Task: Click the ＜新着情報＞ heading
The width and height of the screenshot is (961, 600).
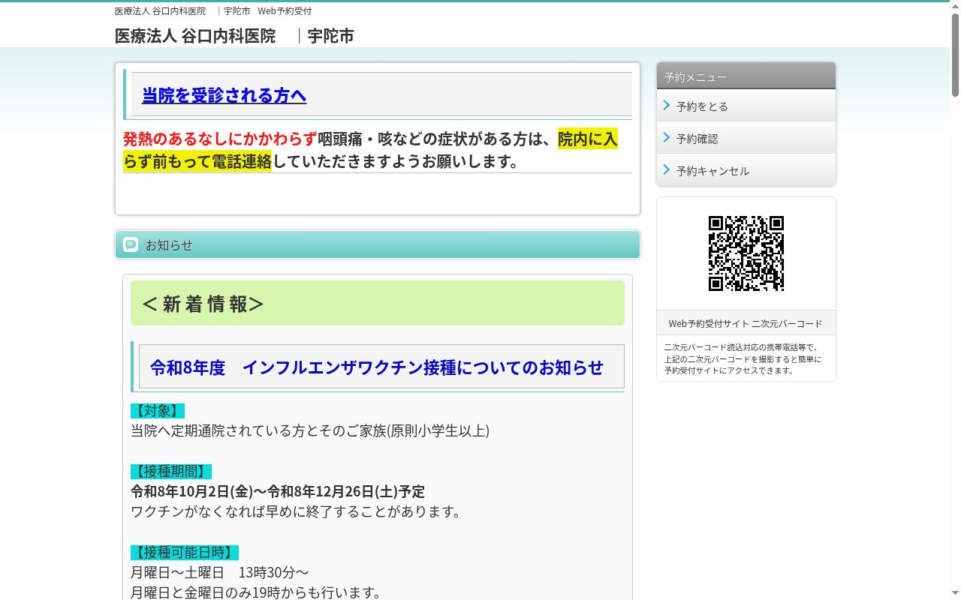Action: [x=378, y=303]
